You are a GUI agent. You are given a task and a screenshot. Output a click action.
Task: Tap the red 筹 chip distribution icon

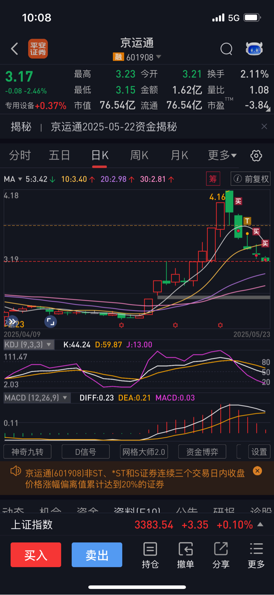coord(213,179)
